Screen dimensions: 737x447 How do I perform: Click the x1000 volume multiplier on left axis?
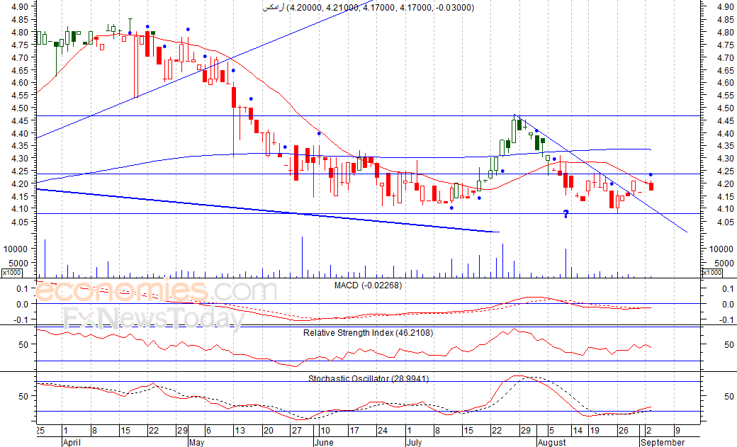(x=11, y=273)
